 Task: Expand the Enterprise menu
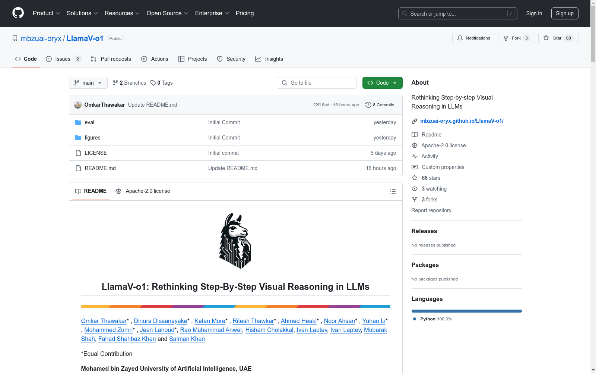coord(212,13)
